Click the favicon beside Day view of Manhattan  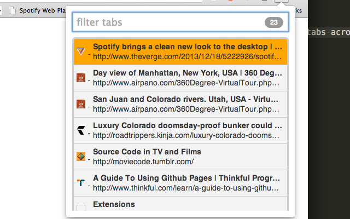[x=81, y=78]
